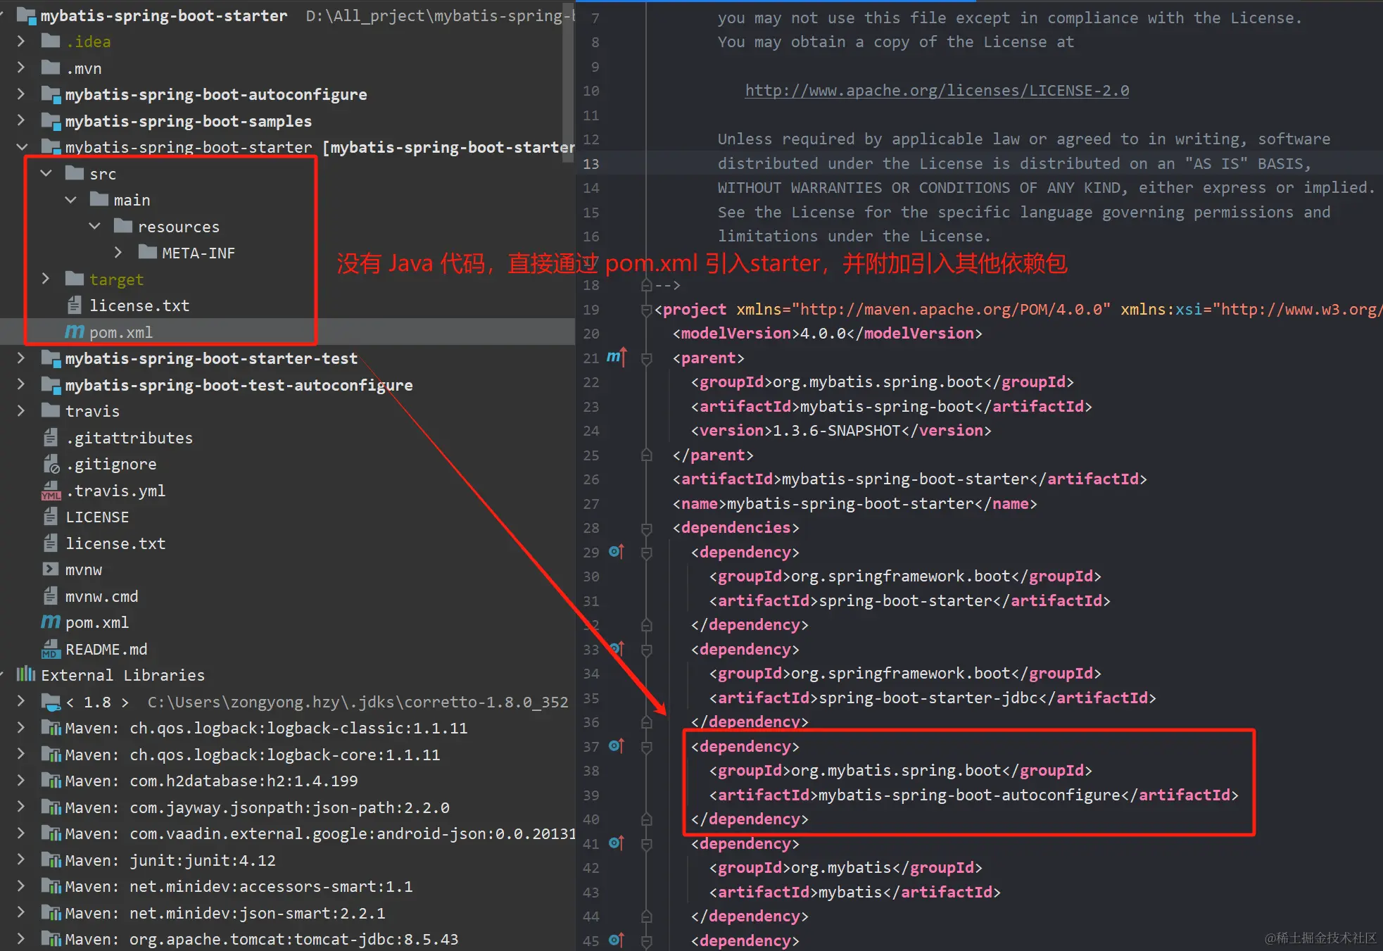1383x951 pixels.
Task: Click gutter override icon on line 45
Action: click(x=616, y=940)
